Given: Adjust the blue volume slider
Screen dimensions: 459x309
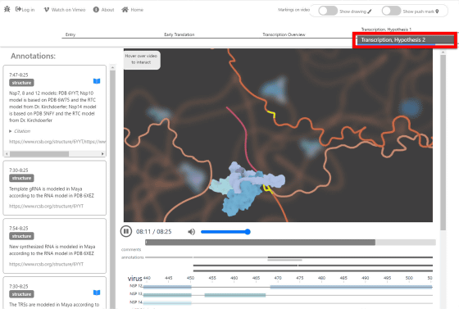Looking at the screenshot, I should (225, 232).
